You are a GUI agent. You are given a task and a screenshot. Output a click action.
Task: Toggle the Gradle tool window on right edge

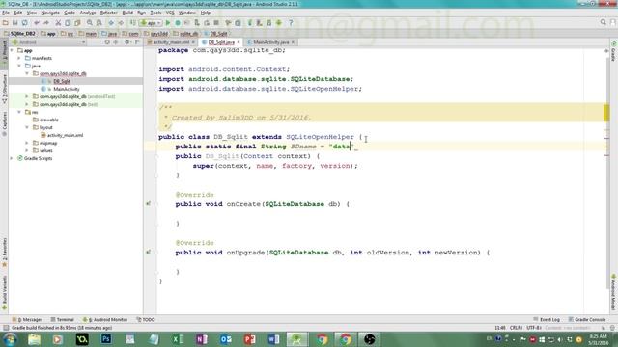tap(614, 51)
